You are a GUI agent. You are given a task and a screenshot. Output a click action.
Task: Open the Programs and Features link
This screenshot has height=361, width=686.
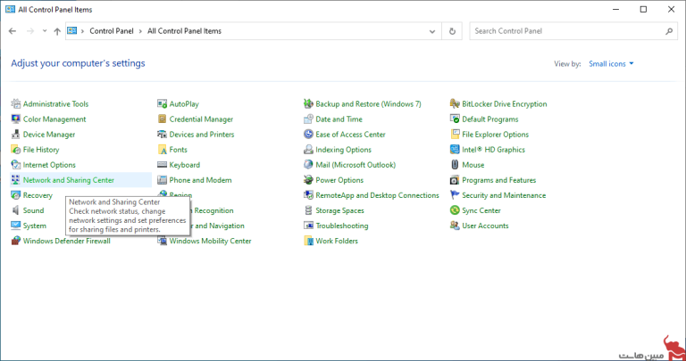pyautogui.click(x=498, y=180)
